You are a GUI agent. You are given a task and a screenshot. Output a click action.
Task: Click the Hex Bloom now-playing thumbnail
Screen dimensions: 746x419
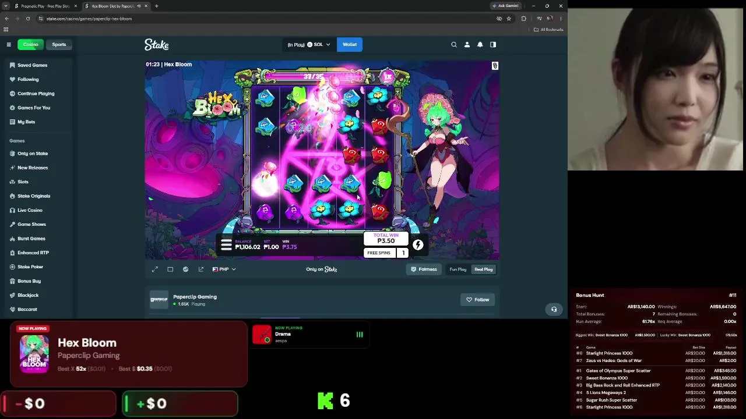pos(34,354)
